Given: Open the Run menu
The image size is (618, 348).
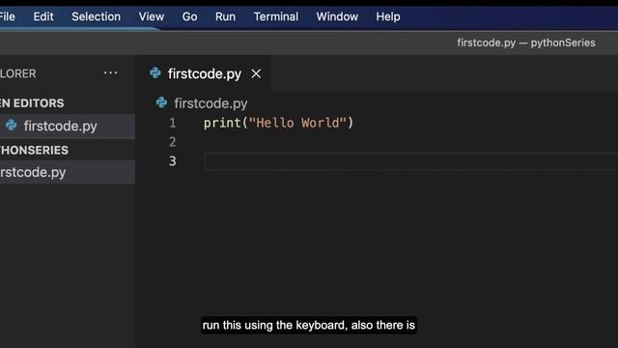Looking at the screenshot, I should [225, 16].
